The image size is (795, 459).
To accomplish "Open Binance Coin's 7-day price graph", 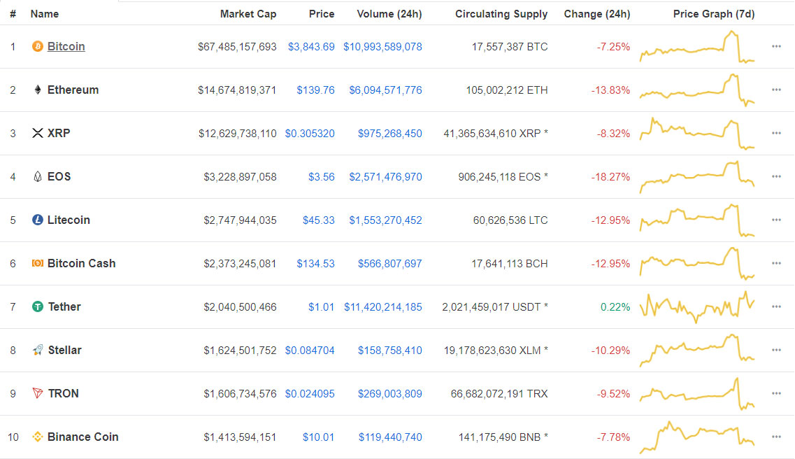I will coord(697,437).
